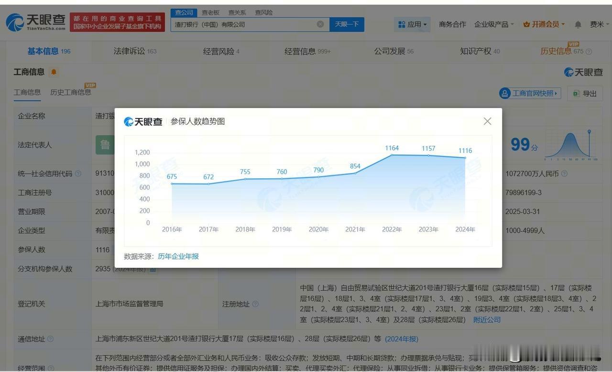
Task: Click help icon next to 注册地址
Action: (x=255, y=304)
